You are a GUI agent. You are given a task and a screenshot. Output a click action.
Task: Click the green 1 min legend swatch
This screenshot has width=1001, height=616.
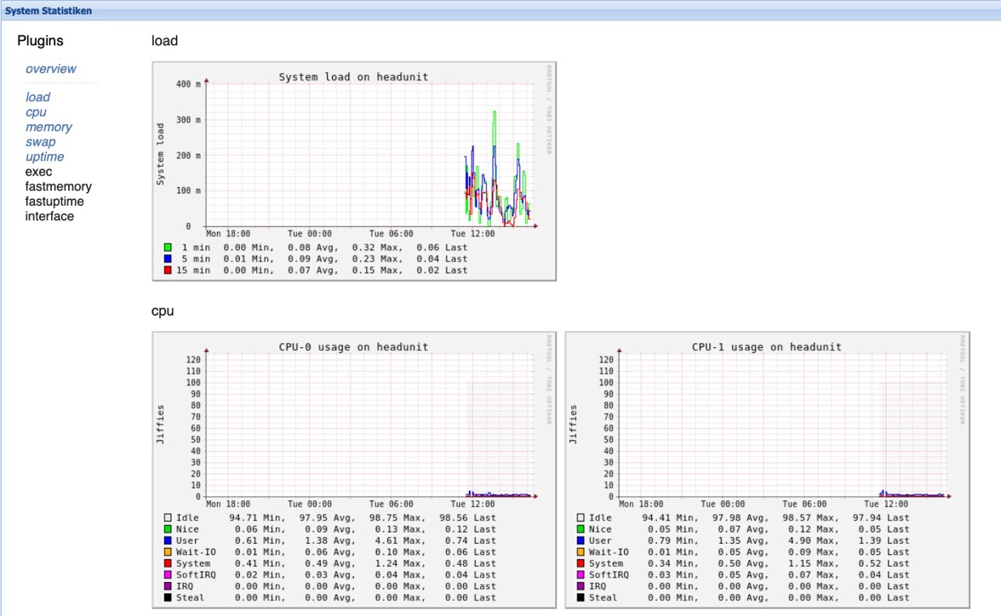point(168,248)
